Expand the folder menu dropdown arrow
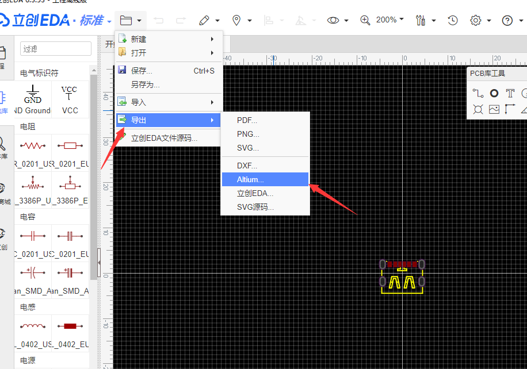 click(x=139, y=21)
